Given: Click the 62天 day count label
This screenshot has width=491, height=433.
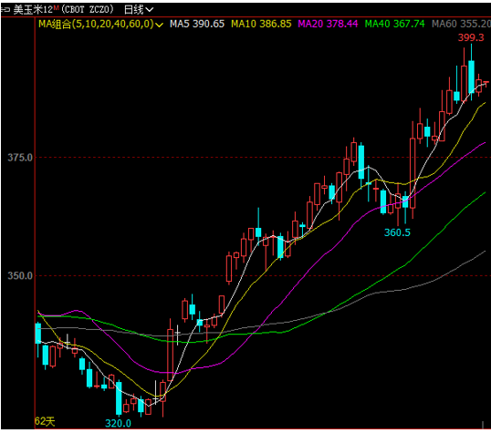Looking at the screenshot, I should (45, 421).
